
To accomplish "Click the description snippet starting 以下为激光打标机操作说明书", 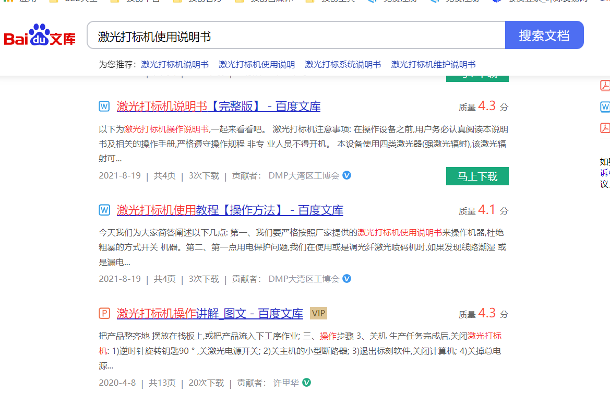I will [x=304, y=144].
